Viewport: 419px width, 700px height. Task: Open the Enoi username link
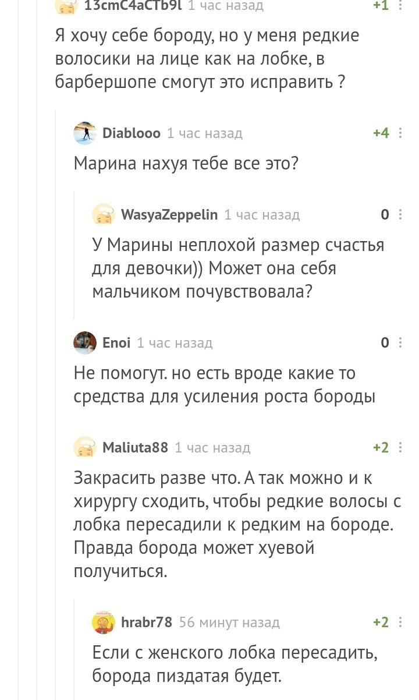pyautogui.click(x=116, y=343)
